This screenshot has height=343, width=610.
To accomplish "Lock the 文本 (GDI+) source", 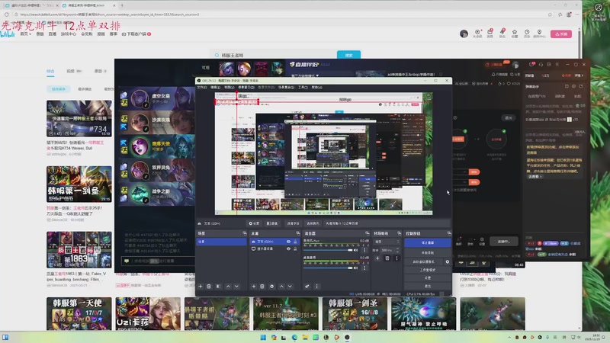I will (296, 242).
